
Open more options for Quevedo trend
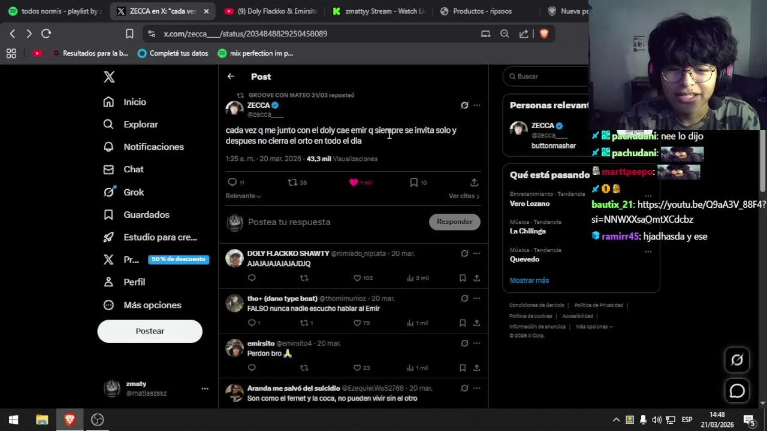[x=648, y=251]
